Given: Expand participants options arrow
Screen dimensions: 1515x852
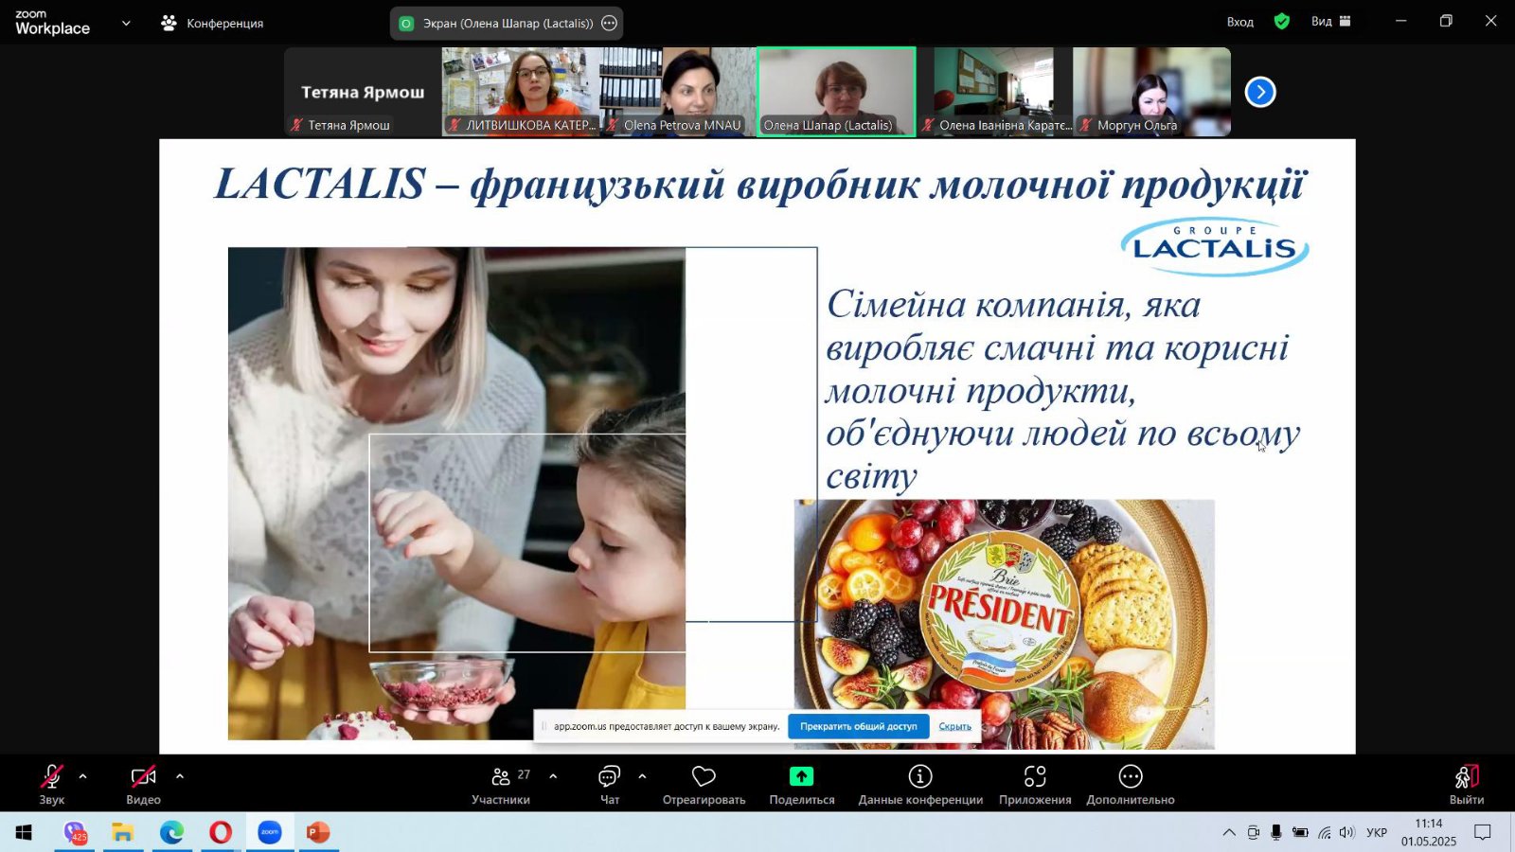Looking at the screenshot, I should click(553, 776).
